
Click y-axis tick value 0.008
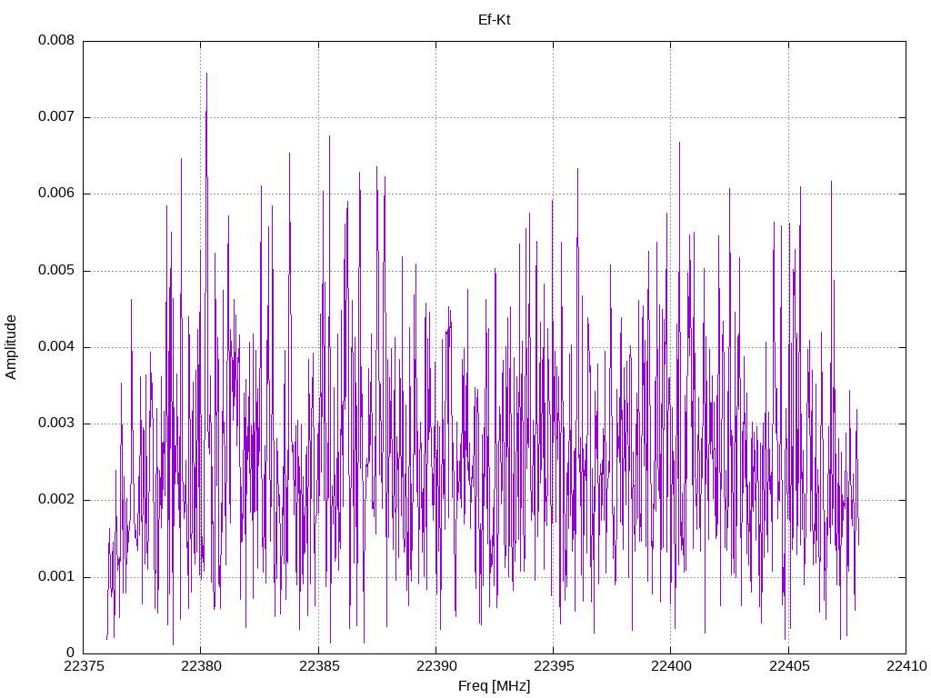[x=56, y=40]
